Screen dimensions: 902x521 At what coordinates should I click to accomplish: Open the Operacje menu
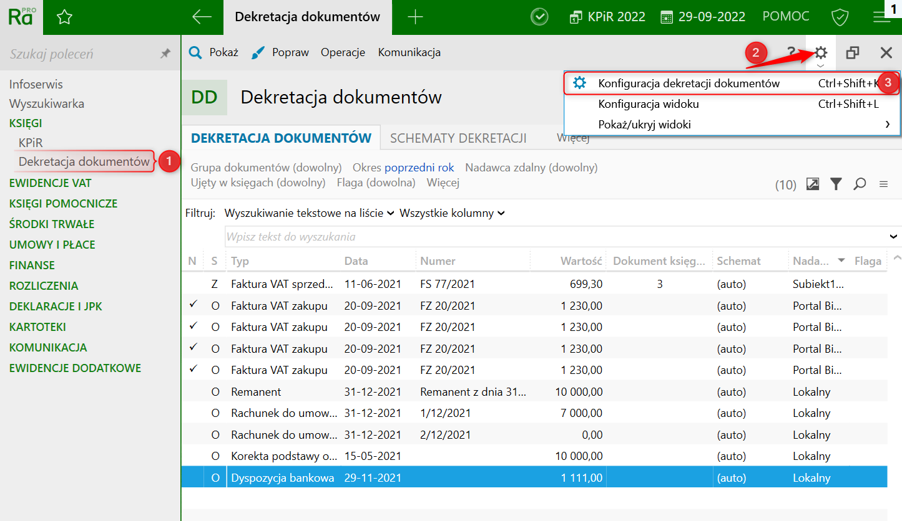pyautogui.click(x=343, y=53)
